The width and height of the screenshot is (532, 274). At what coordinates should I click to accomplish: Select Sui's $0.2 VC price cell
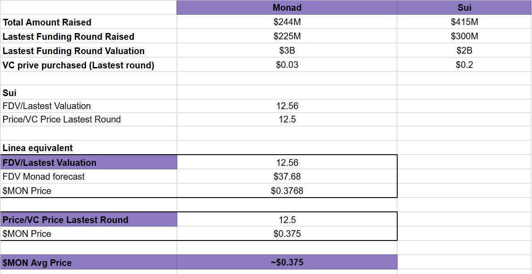click(x=464, y=65)
